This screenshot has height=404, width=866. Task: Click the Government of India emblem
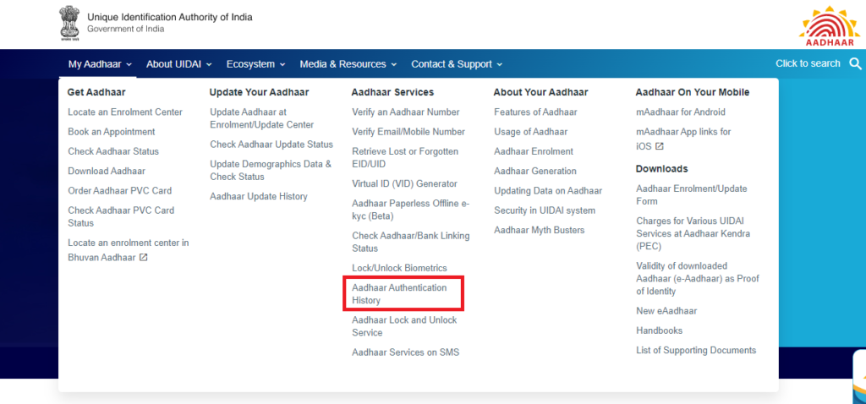click(69, 24)
